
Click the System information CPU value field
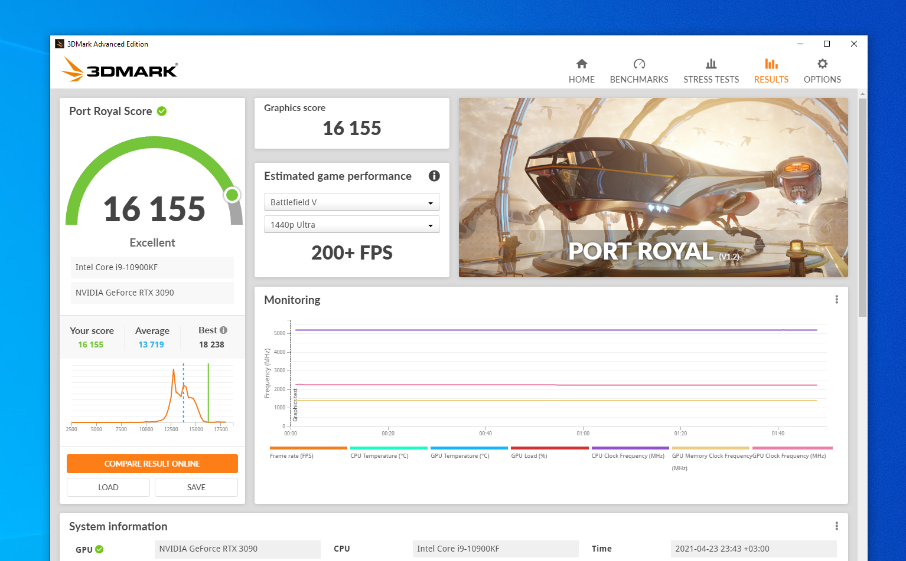coord(496,549)
